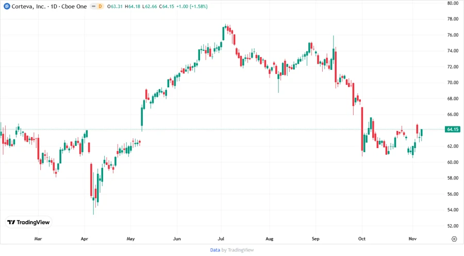Screen dimensions: 464x256
Task: Click the 'May' date label
Action: (x=130, y=239)
